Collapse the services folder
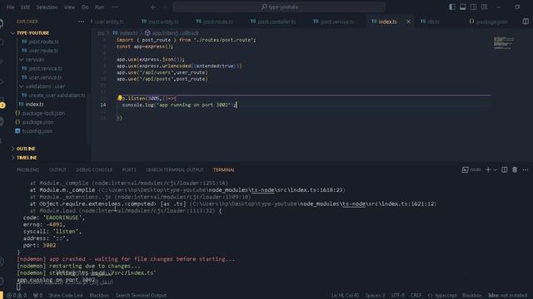This screenshot has height=299, width=533. pos(35,60)
